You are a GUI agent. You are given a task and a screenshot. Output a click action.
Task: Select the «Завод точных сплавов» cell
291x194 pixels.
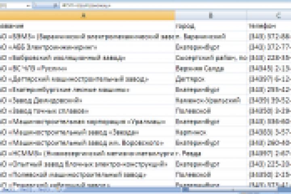[x=87, y=111]
